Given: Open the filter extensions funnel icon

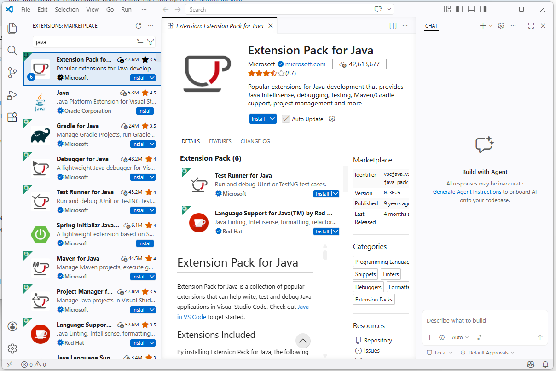Looking at the screenshot, I should pyautogui.click(x=151, y=42).
